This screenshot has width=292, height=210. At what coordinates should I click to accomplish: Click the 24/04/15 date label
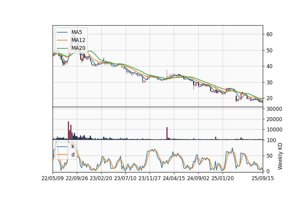click(x=174, y=178)
